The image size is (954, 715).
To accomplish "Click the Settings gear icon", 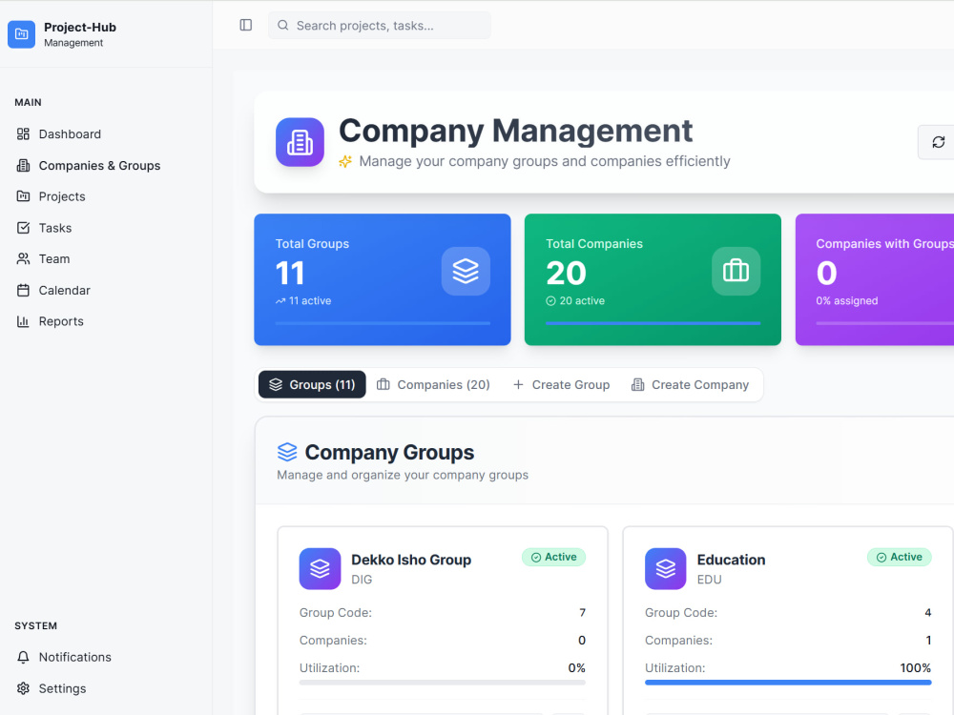I will (23, 688).
